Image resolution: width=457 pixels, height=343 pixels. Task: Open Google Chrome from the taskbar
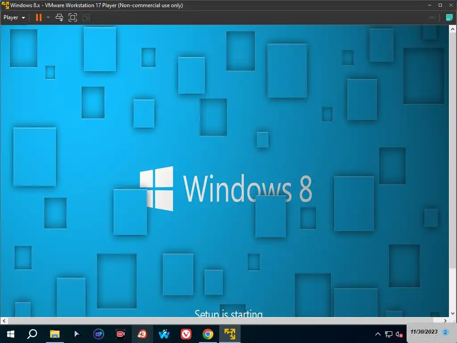[208, 334]
